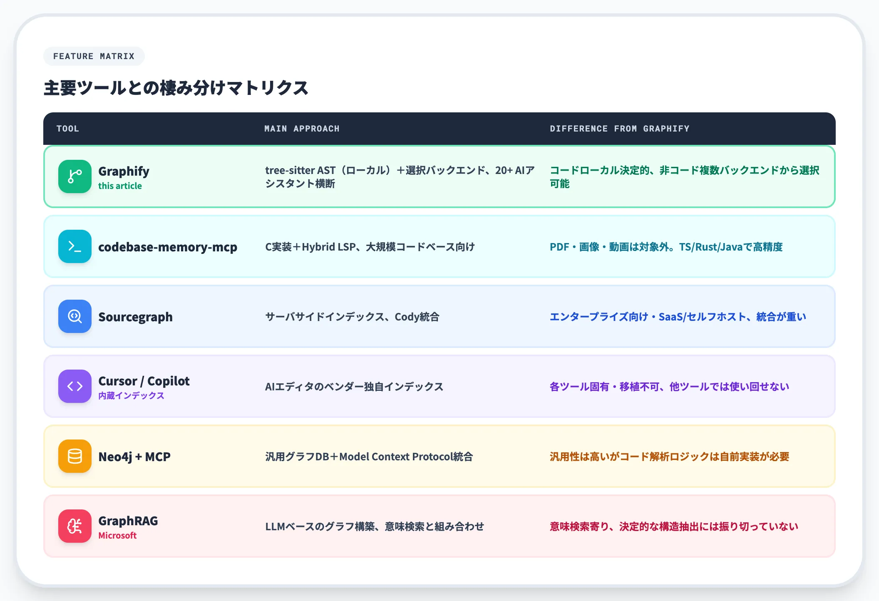Click the codebase-memory-mcp tool name
The image size is (879, 601).
pos(168,247)
